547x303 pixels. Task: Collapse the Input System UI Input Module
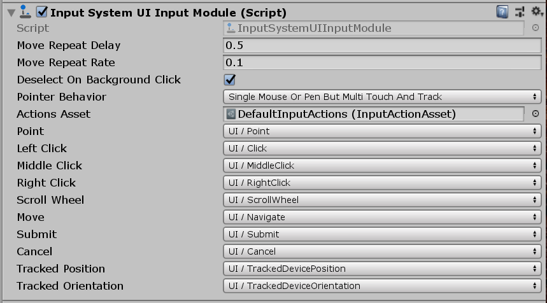tap(10, 12)
